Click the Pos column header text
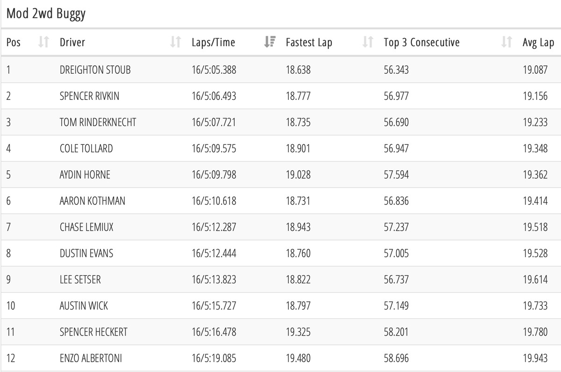The height and width of the screenshot is (372, 561). click(14, 42)
